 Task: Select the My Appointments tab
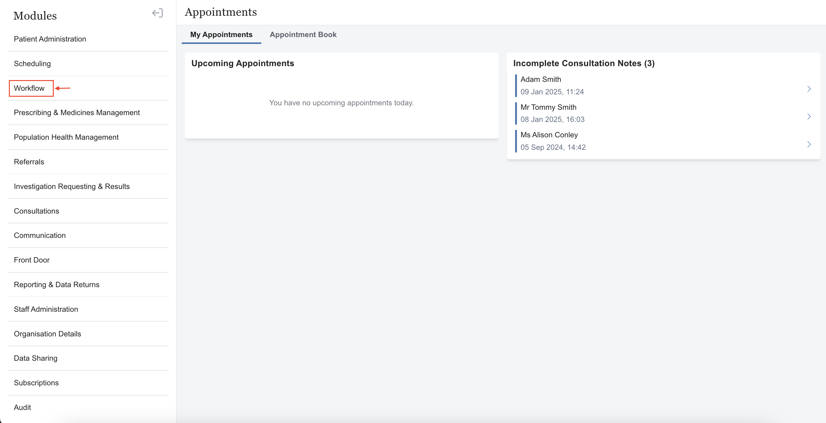(x=221, y=35)
